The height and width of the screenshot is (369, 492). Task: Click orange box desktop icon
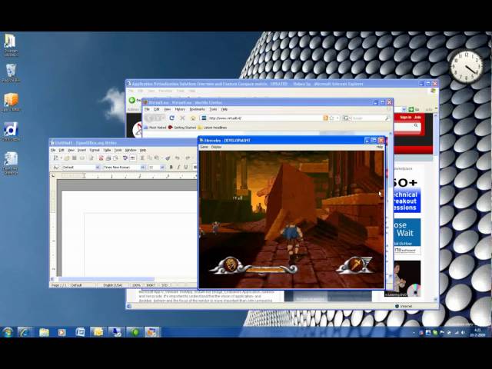pyautogui.click(x=11, y=102)
